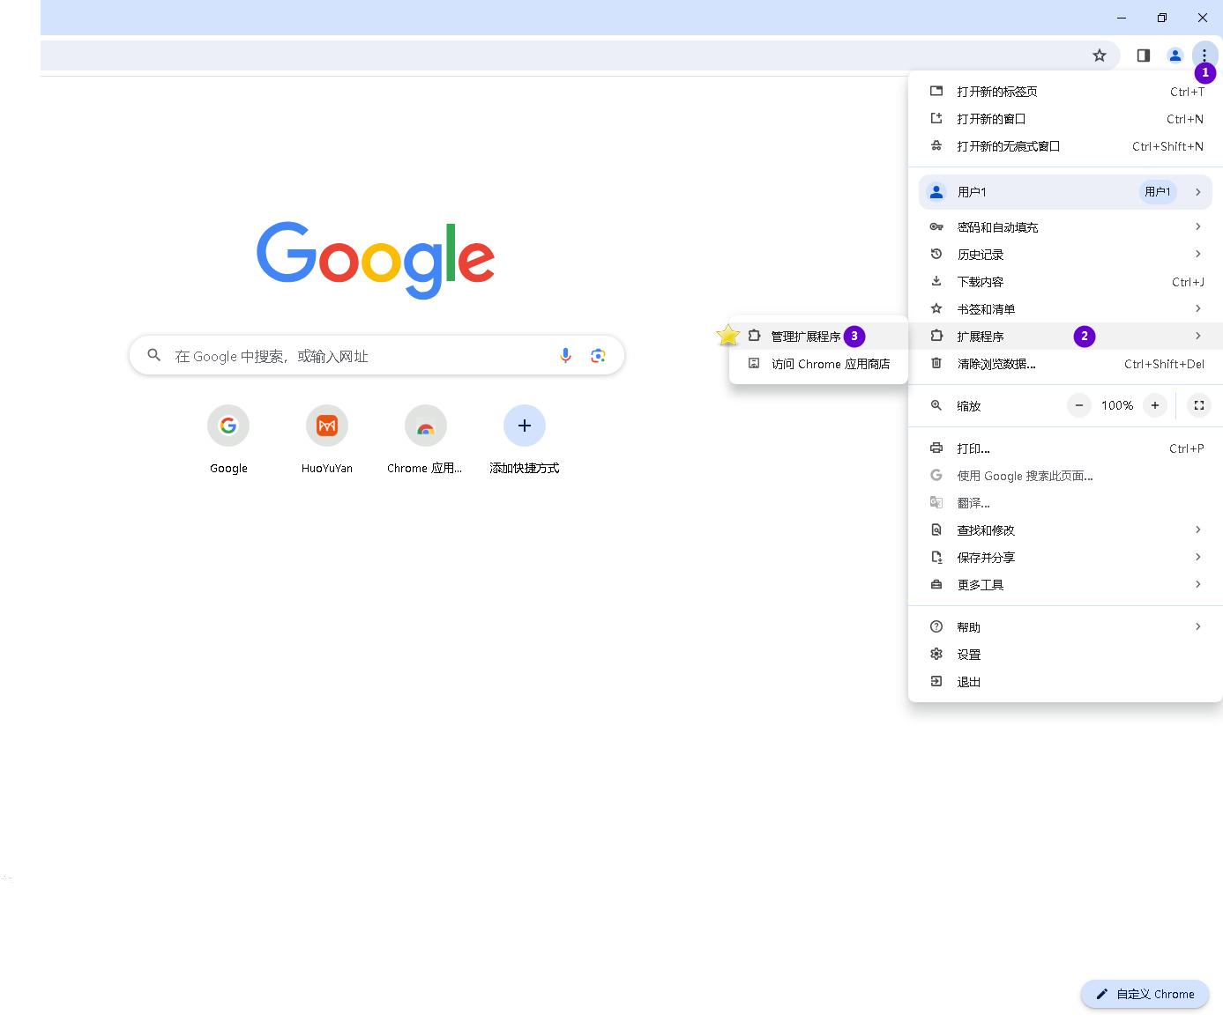
Task: Expand 更多工具 submenu
Action: pos(1065,585)
